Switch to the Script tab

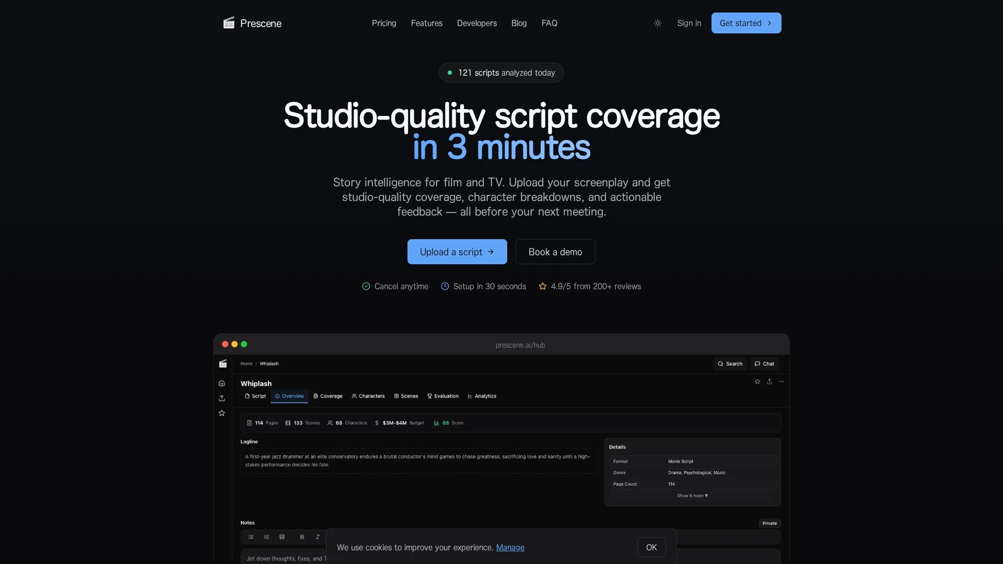(255, 396)
